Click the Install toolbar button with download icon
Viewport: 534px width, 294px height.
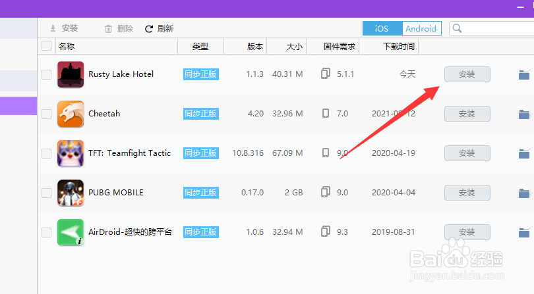[64, 28]
